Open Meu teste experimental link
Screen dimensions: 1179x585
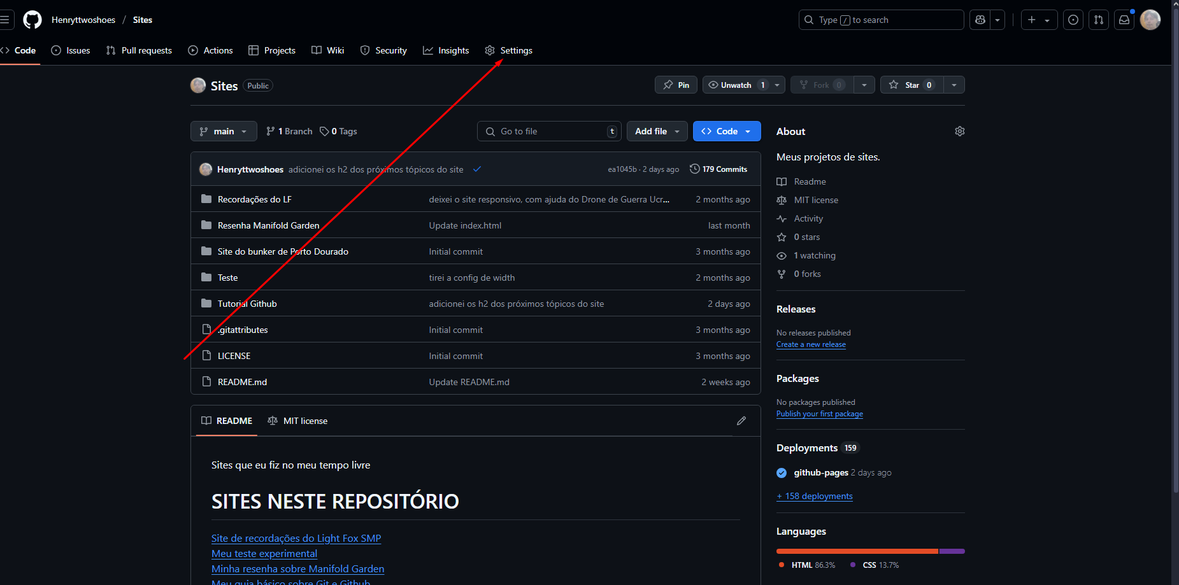[264, 554]
